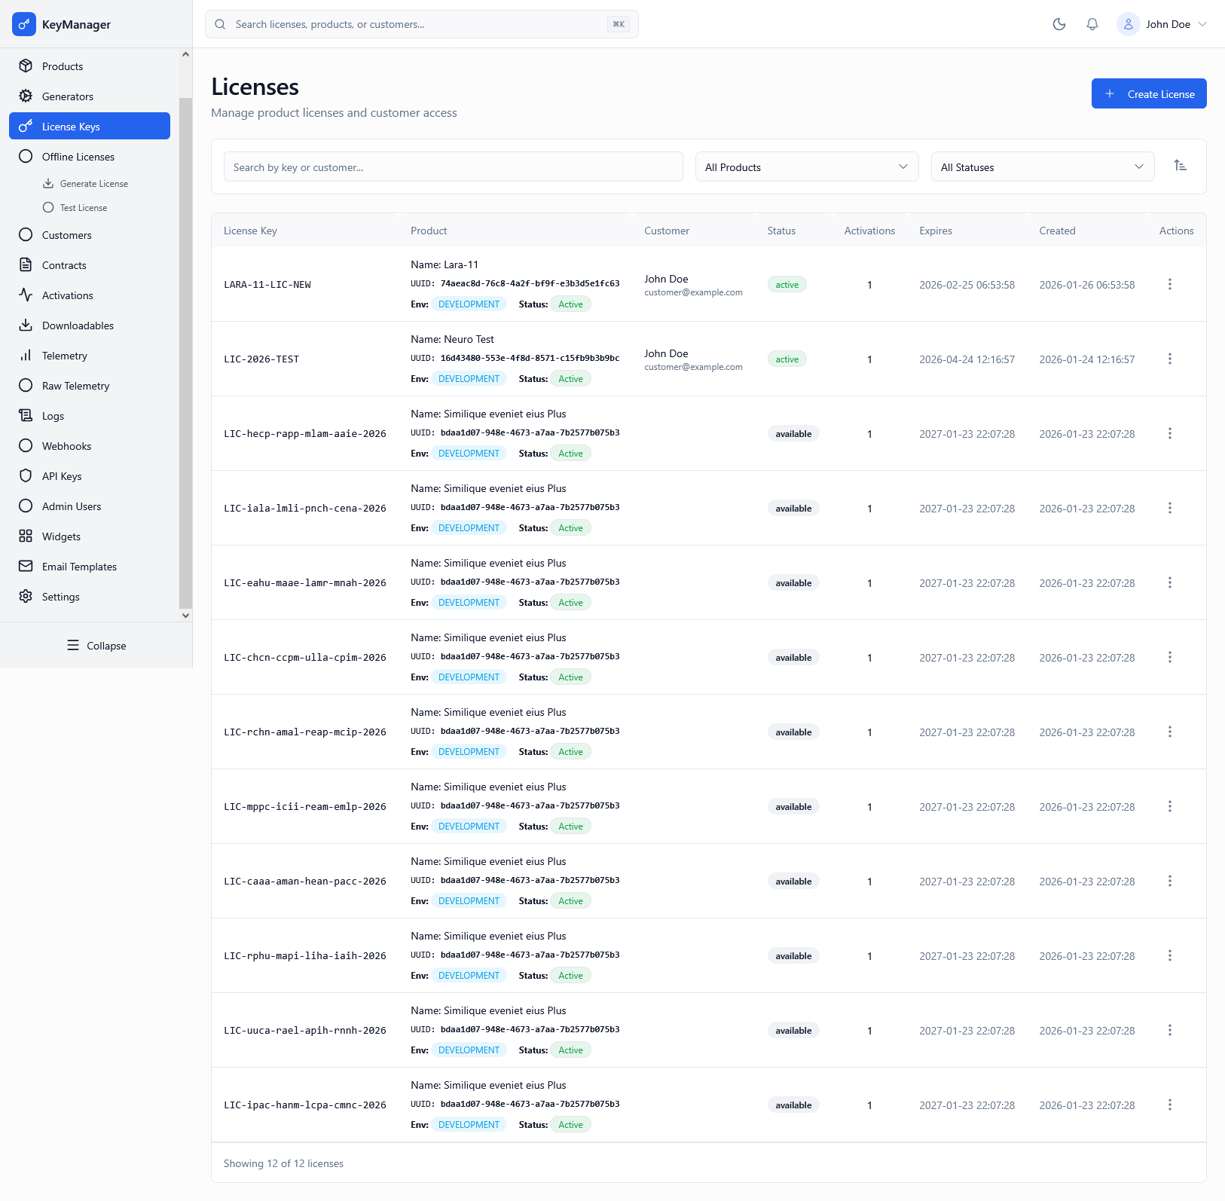Expand the All Statuses filter
1225x1201 pixels.
(x=1042, y=167)
